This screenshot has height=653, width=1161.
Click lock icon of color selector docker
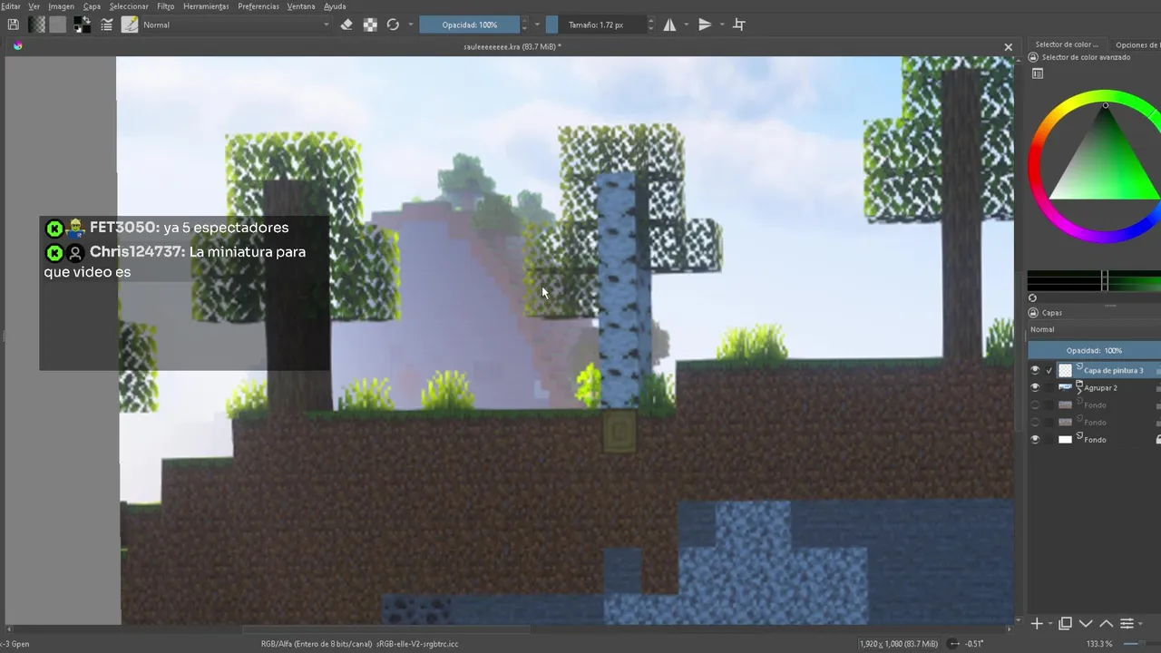1033,57
